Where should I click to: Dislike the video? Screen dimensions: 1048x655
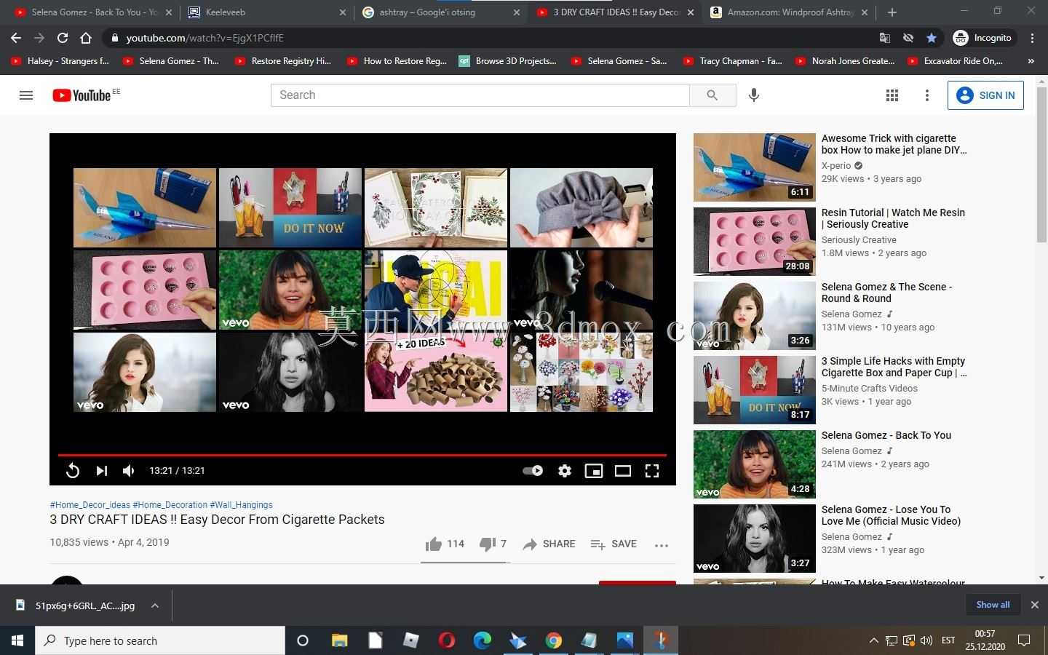(493, 544)
